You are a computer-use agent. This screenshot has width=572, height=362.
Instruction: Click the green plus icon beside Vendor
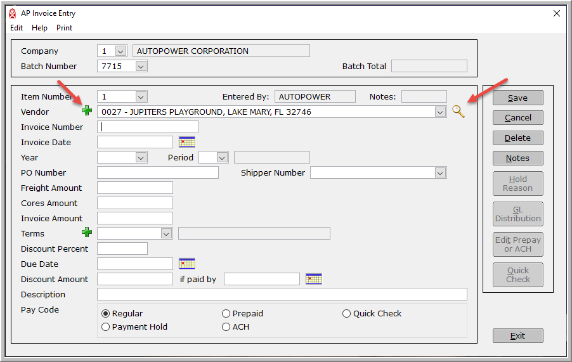[87, 112]
